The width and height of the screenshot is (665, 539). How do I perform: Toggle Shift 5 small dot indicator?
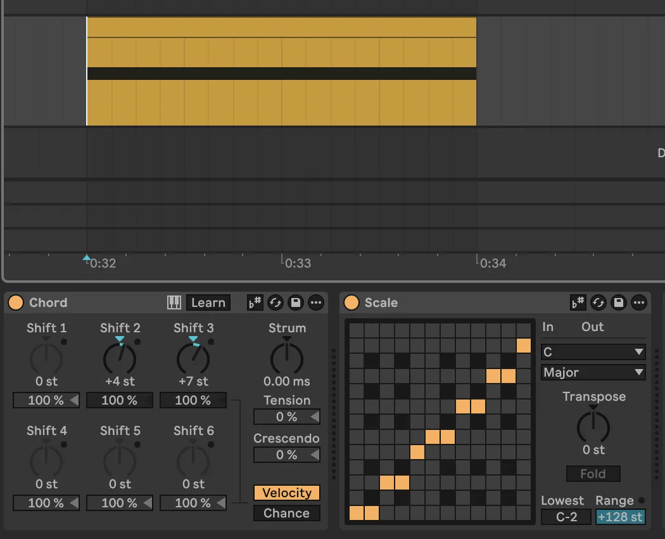click(137, 445)
